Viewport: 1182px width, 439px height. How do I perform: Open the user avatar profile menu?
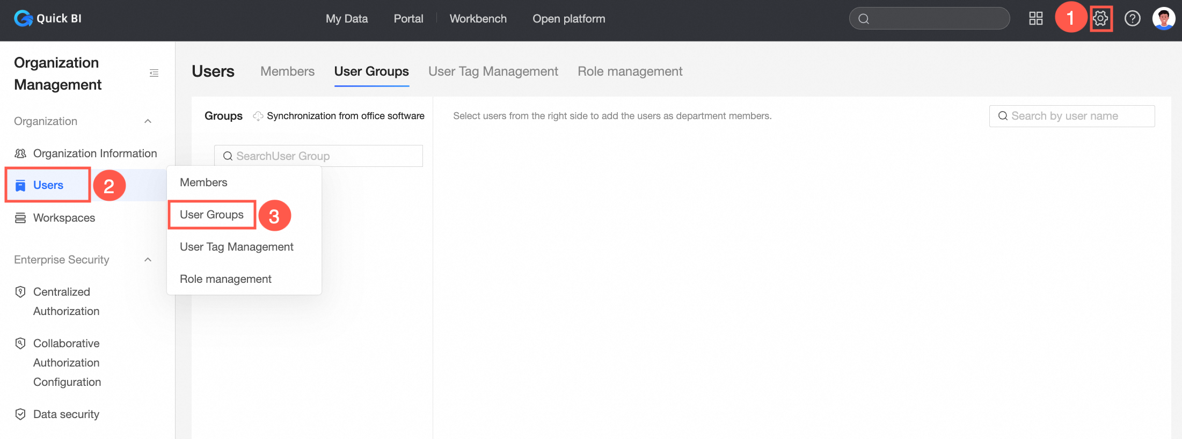click(1163, 19)
